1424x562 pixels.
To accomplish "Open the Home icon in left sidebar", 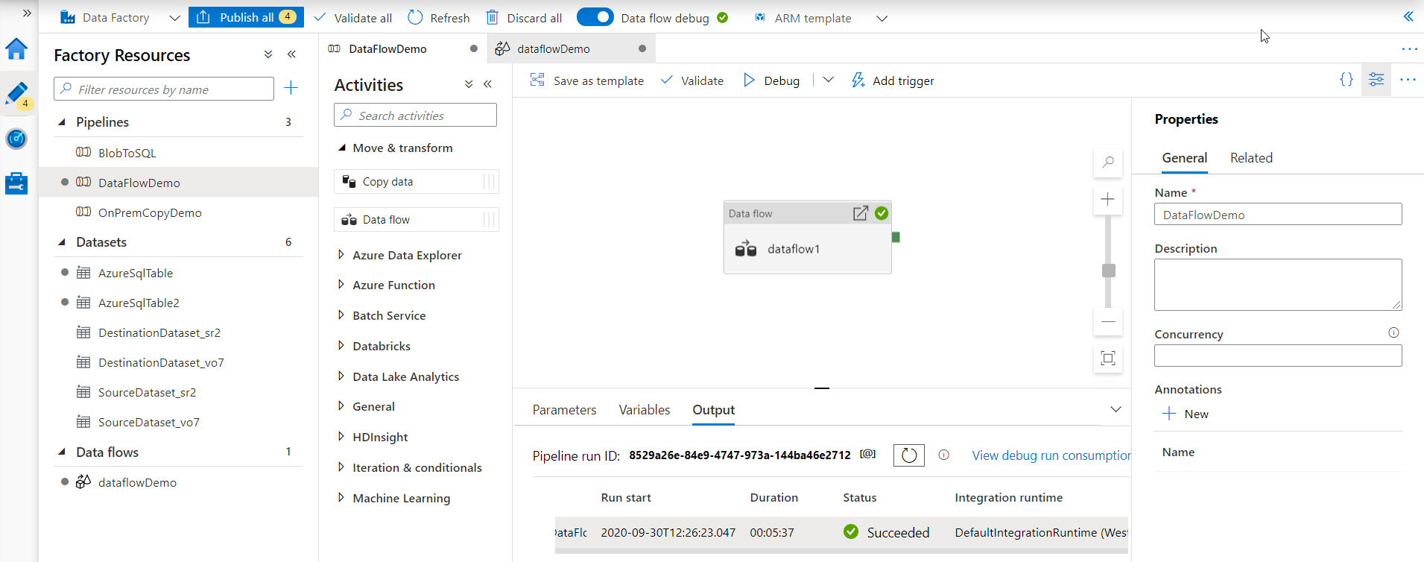I will point(16,49).
